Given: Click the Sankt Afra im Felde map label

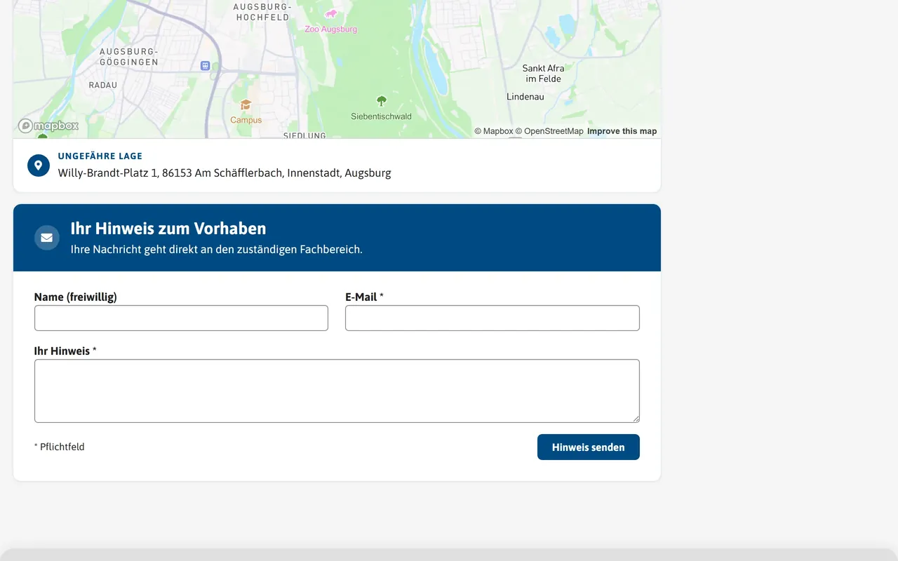Looking at the screenshot, I should click(544, 74).
